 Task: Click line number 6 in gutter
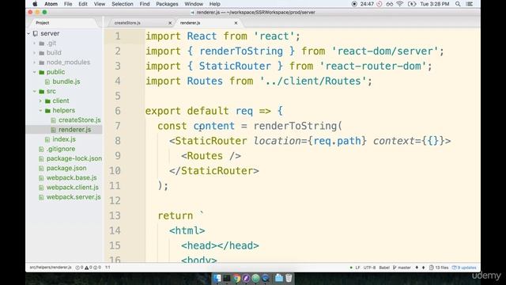point(118,111)
